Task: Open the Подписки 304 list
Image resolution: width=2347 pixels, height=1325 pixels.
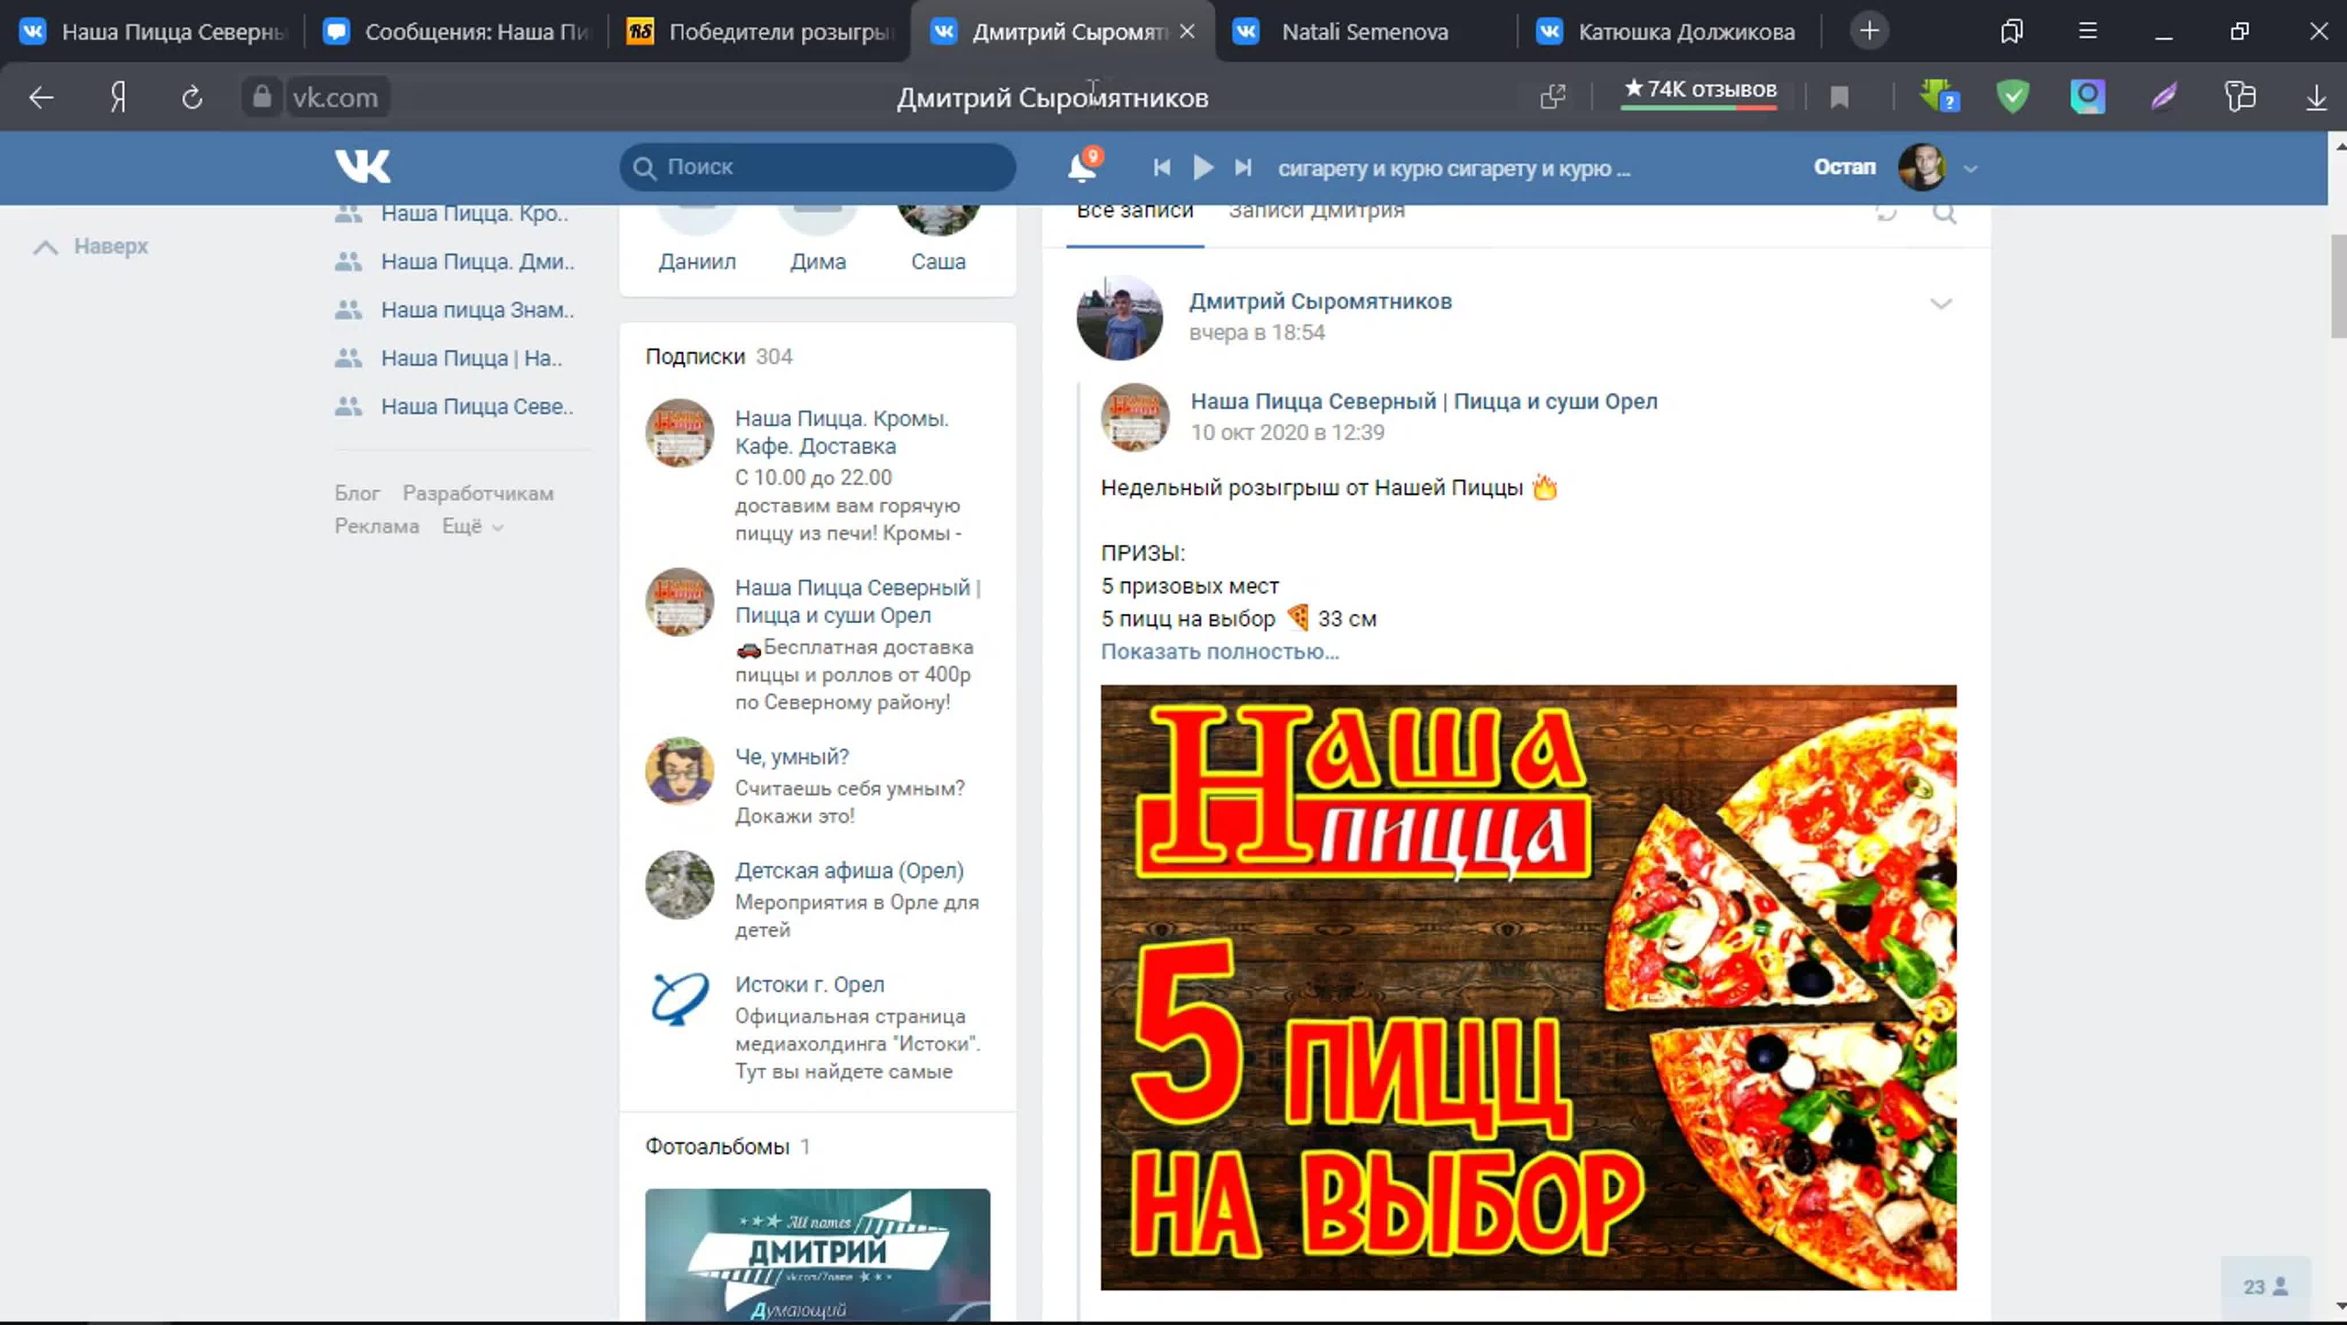Action: 719,357
